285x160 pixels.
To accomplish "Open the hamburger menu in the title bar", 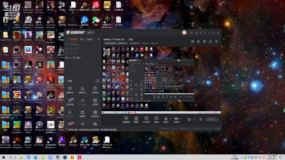I will 205,33.
